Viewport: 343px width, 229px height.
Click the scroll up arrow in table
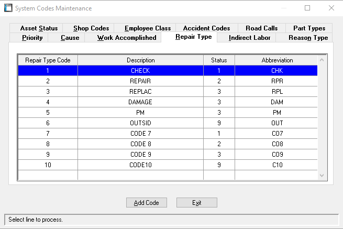click(x=322, y=60)
